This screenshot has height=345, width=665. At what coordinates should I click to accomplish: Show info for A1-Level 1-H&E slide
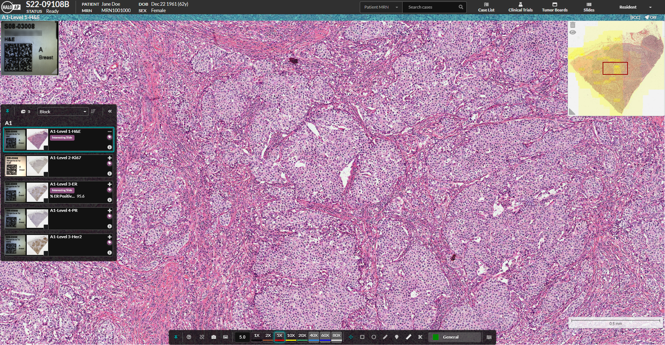109,147
